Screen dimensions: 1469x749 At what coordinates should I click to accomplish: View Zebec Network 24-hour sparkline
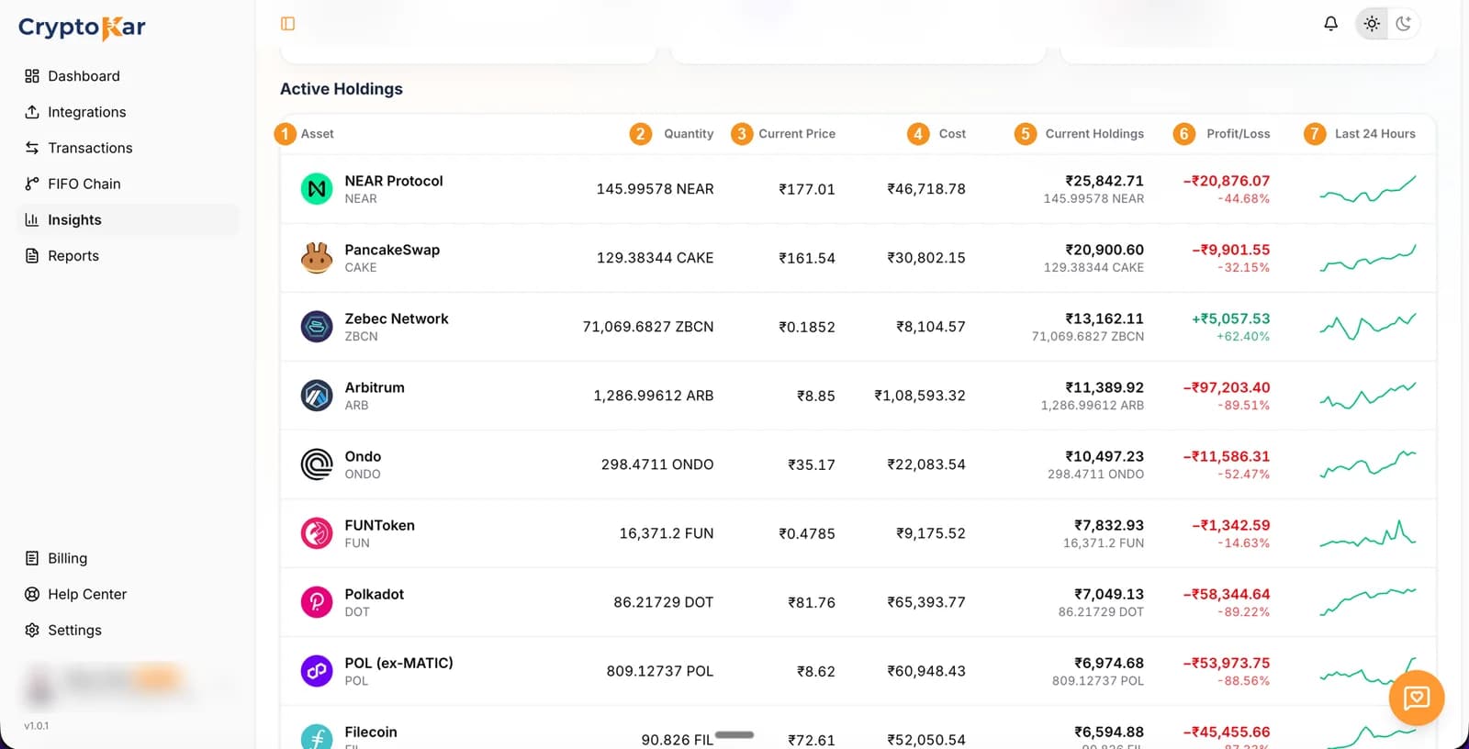(1368, 327)
